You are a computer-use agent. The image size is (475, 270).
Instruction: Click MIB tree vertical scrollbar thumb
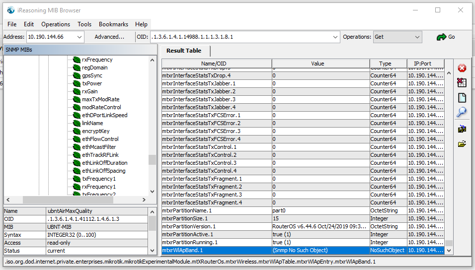[152, 160]
